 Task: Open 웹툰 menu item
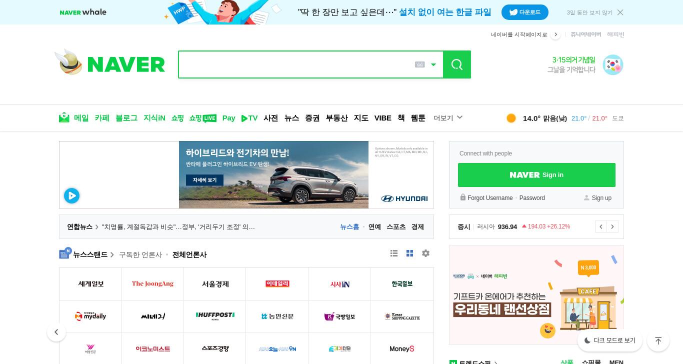[418, 118]
